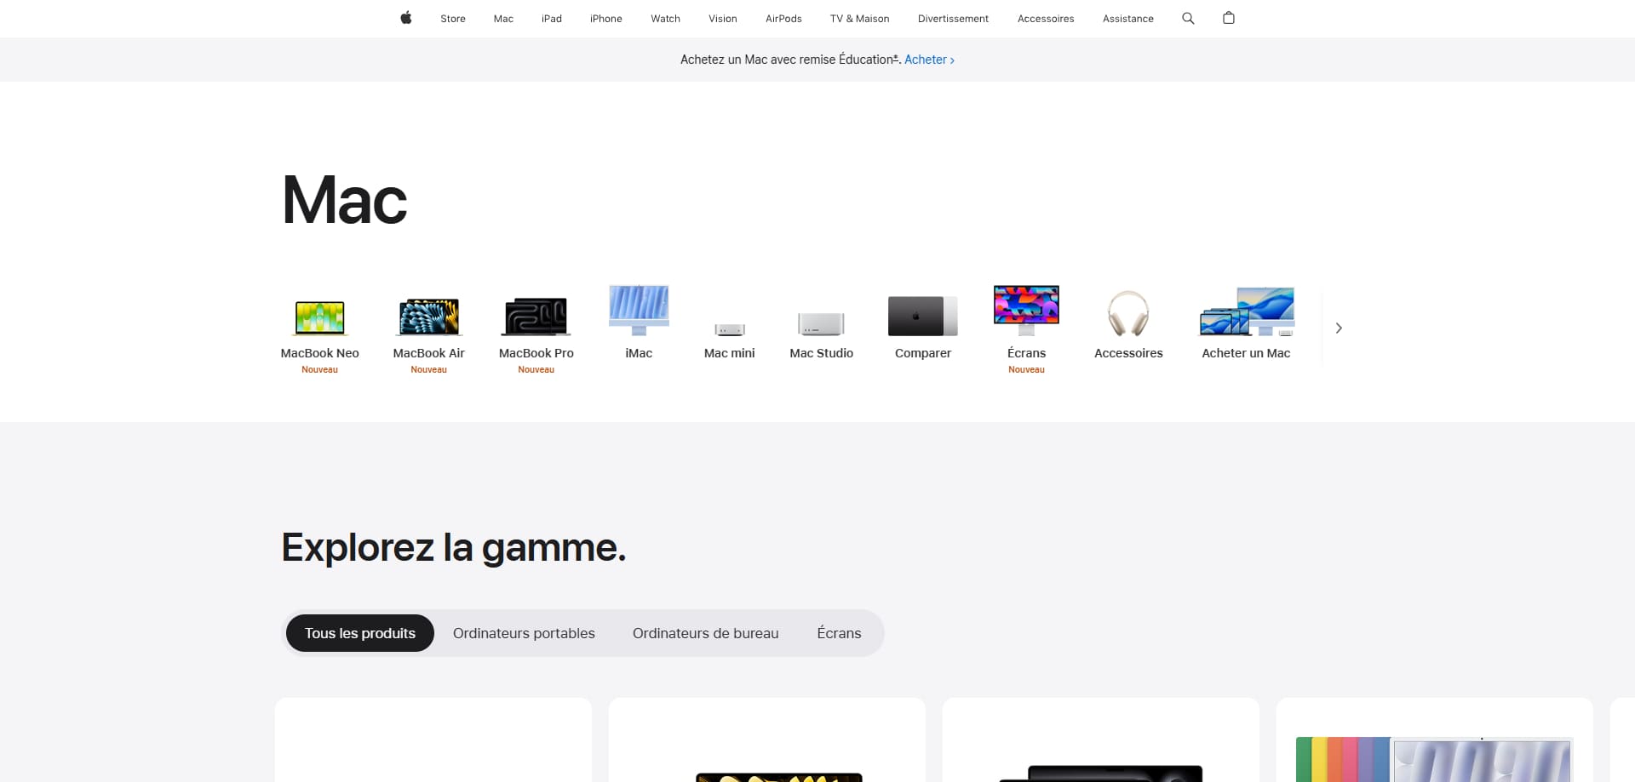Select the Tous les produits tab
Image resolution: width=1635 pixels, height=782 pixels.
[360, 633]
